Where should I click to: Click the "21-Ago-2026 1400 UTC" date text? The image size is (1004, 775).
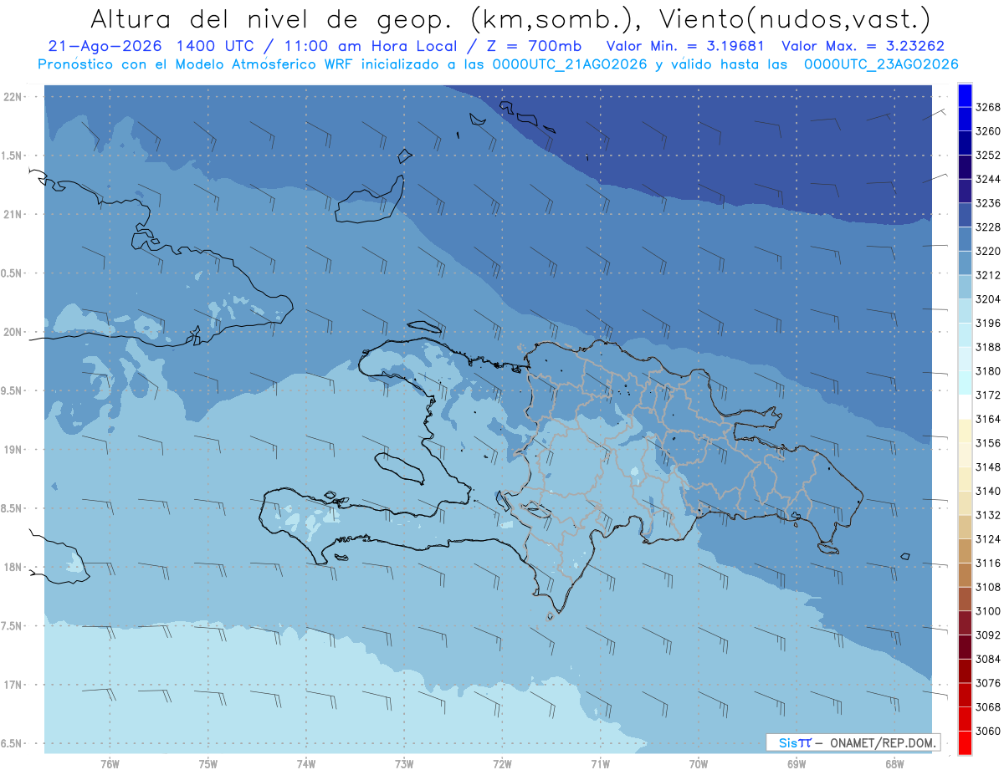(x=156, y=47)
